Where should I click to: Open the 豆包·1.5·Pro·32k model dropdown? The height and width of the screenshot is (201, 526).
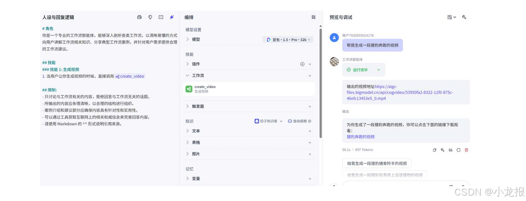pyautogui.click(x=288, y=40)
